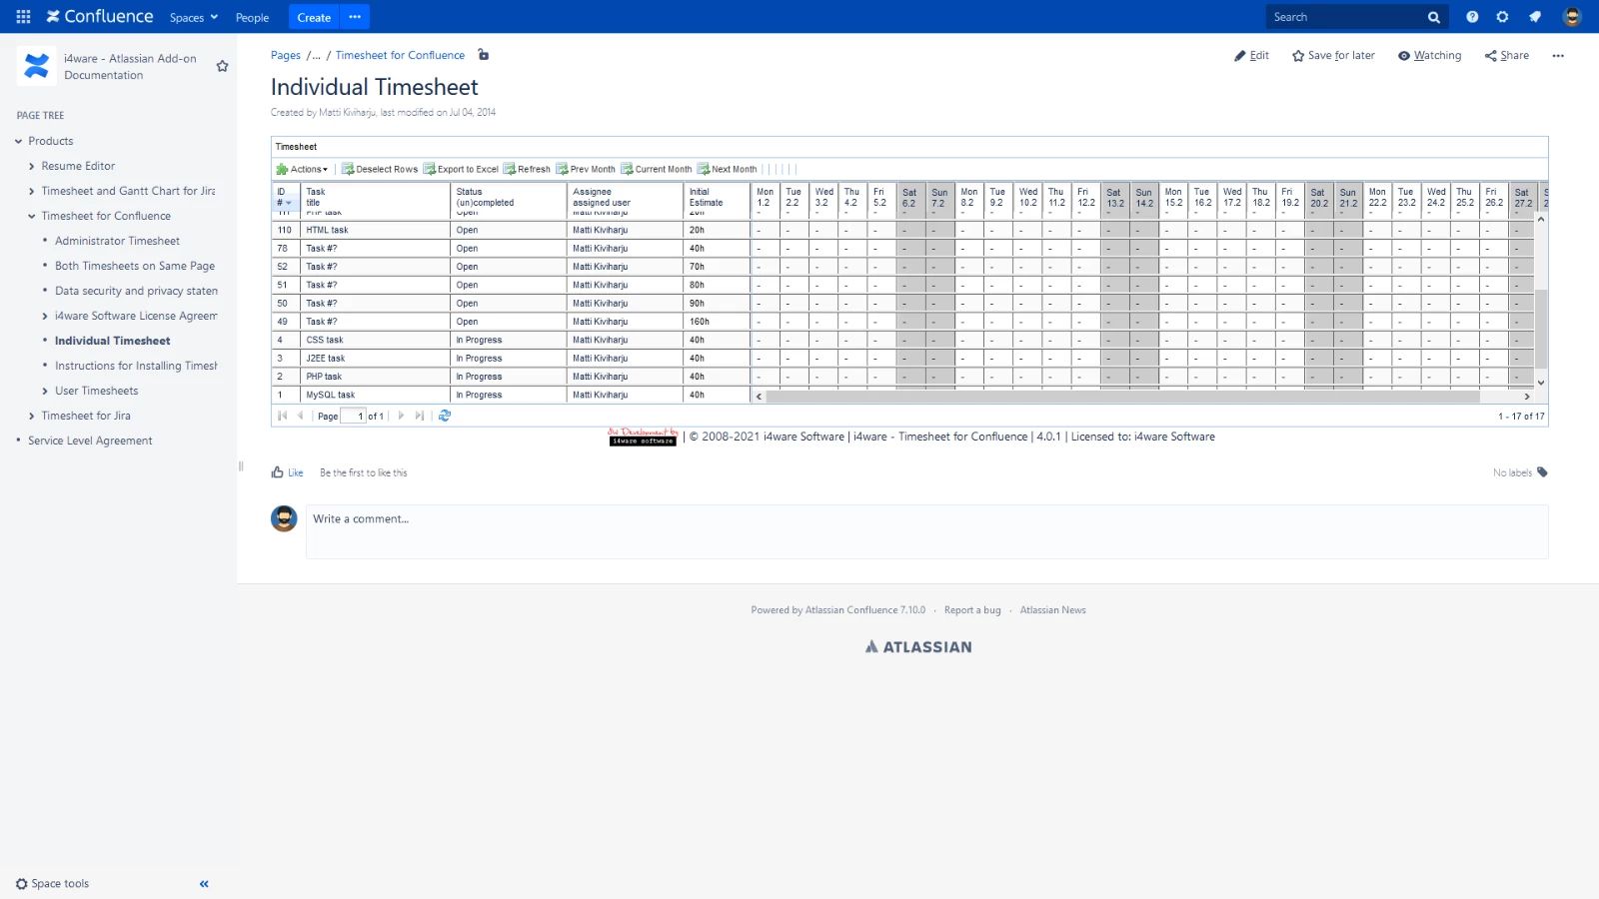Save page for later
This screenshot has width=1599, height=899.
1333,56
